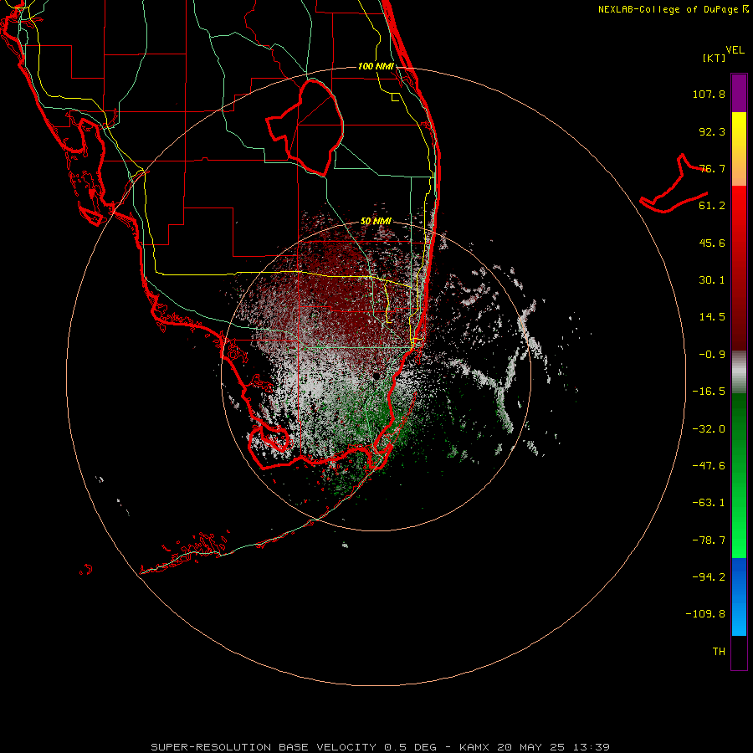Image resolution: width=753 pixels, height=753 pixels.
Task: Click the -32.0 velocity legend value
Action: [709, 429]
